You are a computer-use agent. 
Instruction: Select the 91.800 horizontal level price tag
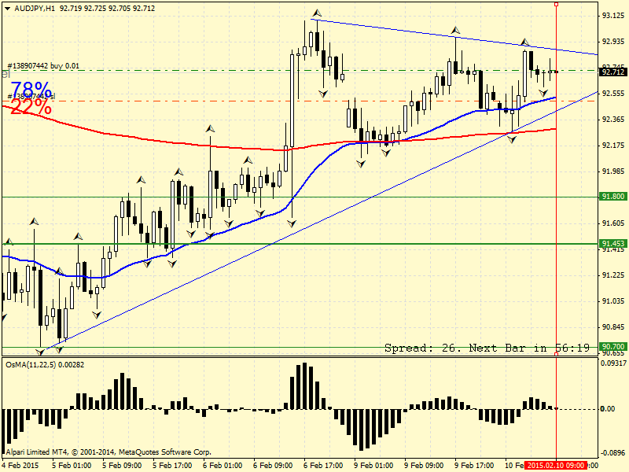pyautogui.click(x=613, y=197)
